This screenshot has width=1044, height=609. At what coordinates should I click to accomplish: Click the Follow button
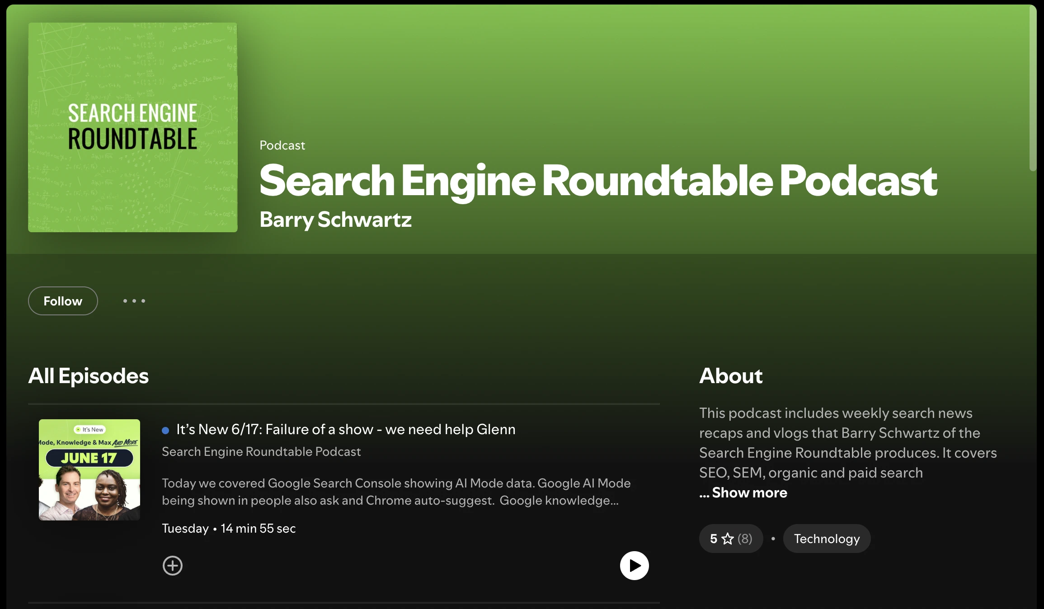[63, 301]
